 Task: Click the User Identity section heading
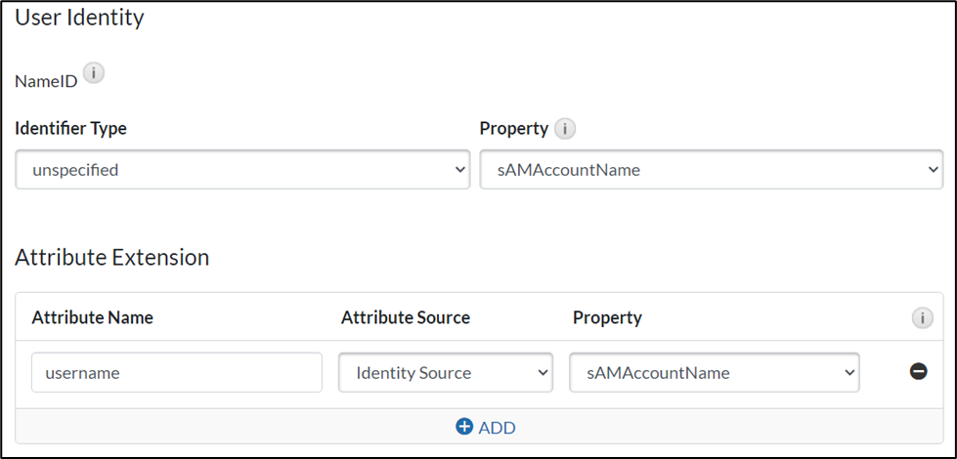click(79, 17)
